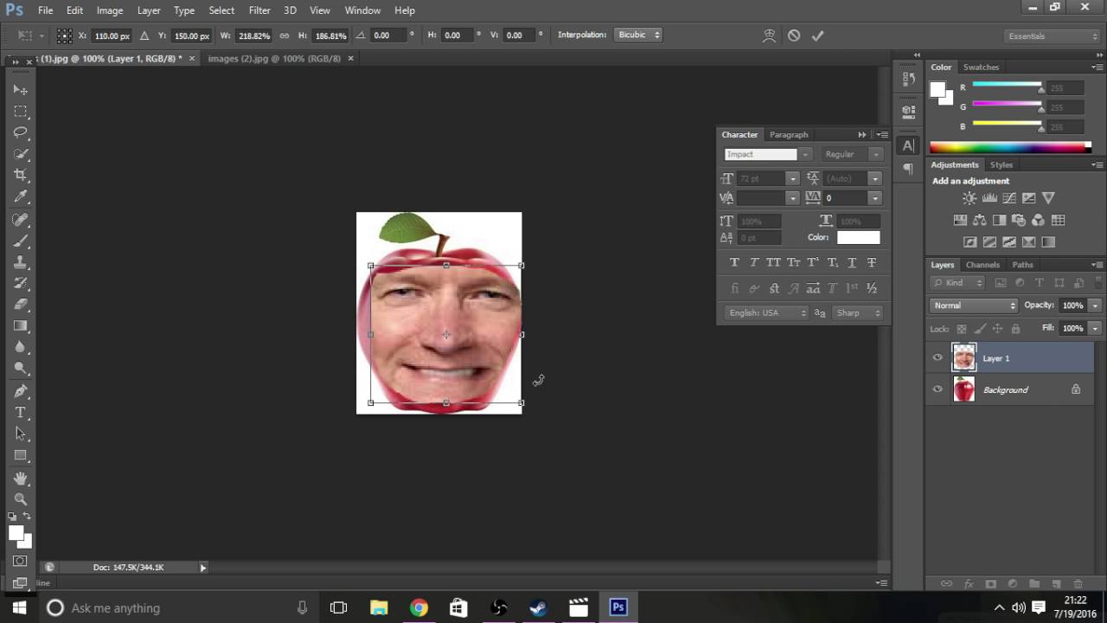Click the Delete layer trash icon

[1078, 584]
